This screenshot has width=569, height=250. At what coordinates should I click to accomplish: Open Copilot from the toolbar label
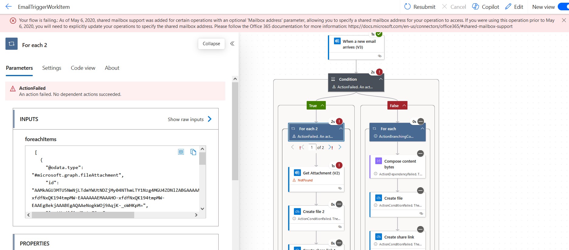click(490, 7)
